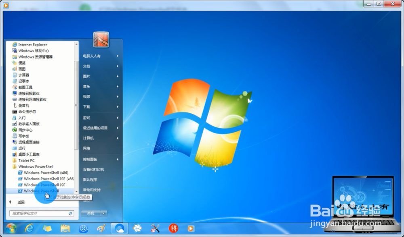Launch Windows PowerShell ISE shortcut
The width and height of the screenshot is (404, 237).
click(x=42, y=185)
